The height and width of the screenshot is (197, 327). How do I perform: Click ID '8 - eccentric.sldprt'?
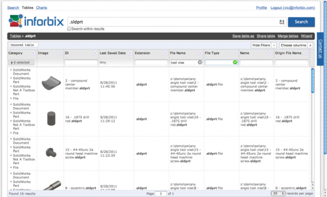tap(81, 188)
